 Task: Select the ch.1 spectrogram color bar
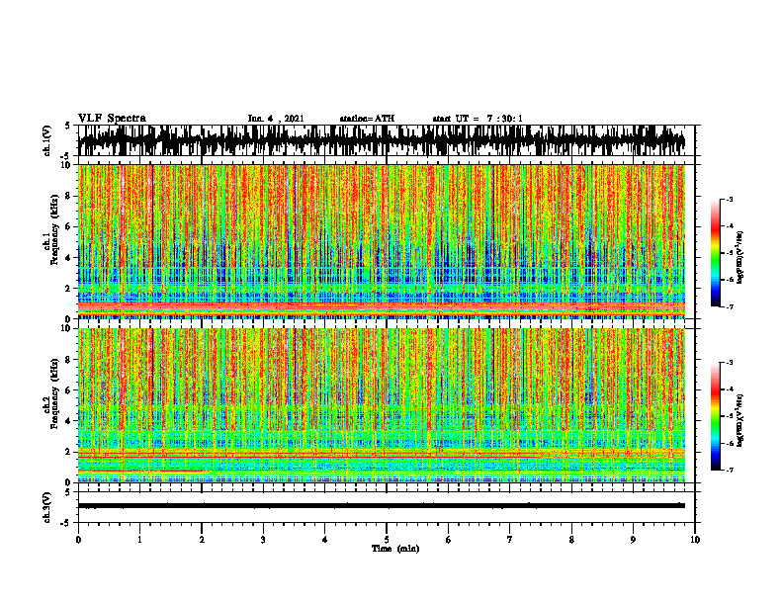pyautogui.click(x=715, y=253)
